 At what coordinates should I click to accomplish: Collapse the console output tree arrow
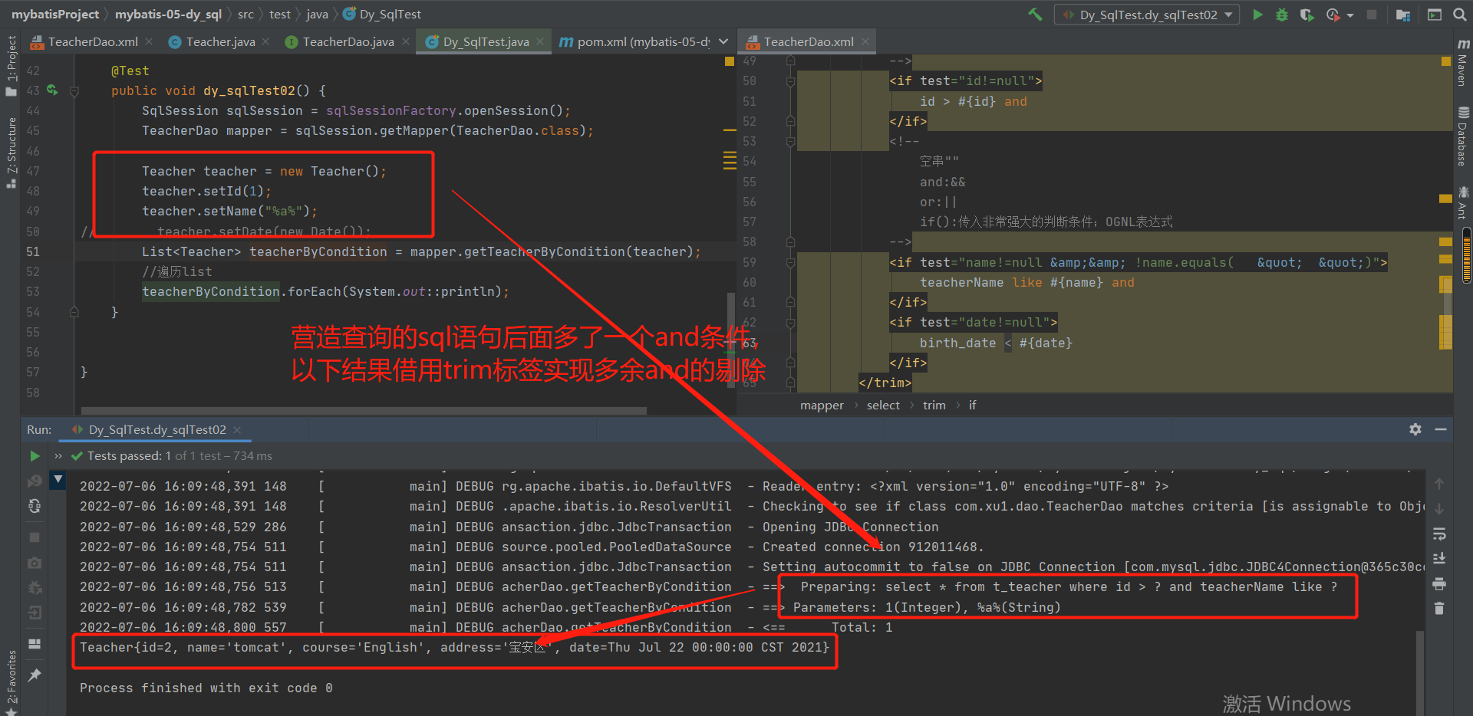[x=58, y=480]
